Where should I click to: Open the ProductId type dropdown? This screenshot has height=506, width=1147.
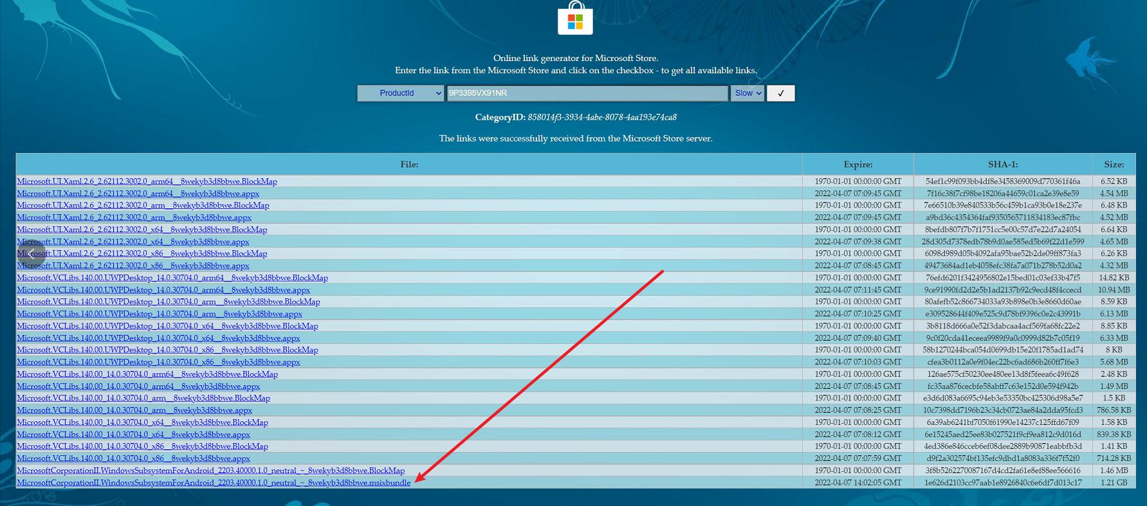(x=401, y=93)
